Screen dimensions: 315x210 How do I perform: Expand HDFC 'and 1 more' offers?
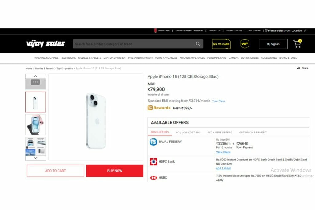[223, 168]
